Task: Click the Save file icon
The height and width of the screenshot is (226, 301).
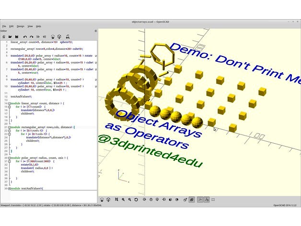Action: (x=17, y=37)
